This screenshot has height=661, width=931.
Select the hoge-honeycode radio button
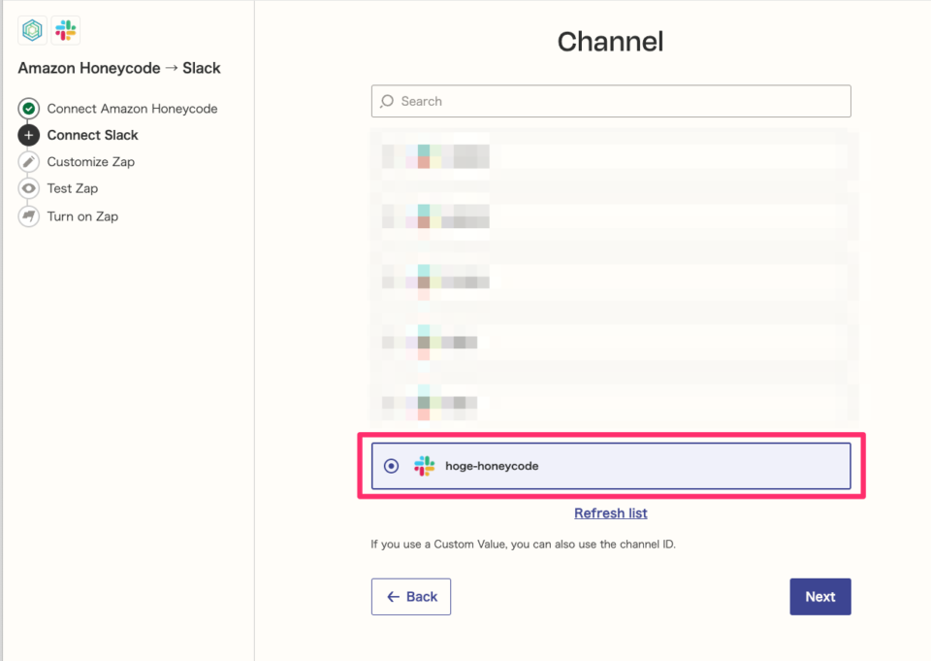391,466
